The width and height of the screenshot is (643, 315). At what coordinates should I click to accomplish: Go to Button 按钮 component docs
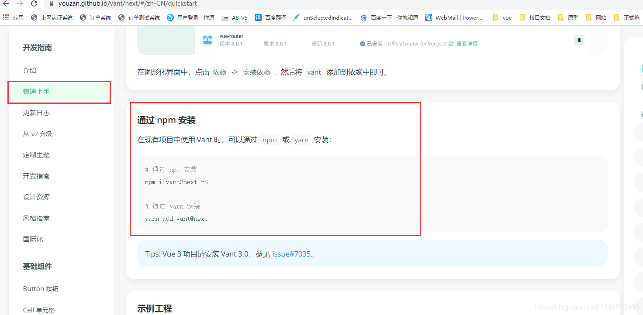coord(41,288)
